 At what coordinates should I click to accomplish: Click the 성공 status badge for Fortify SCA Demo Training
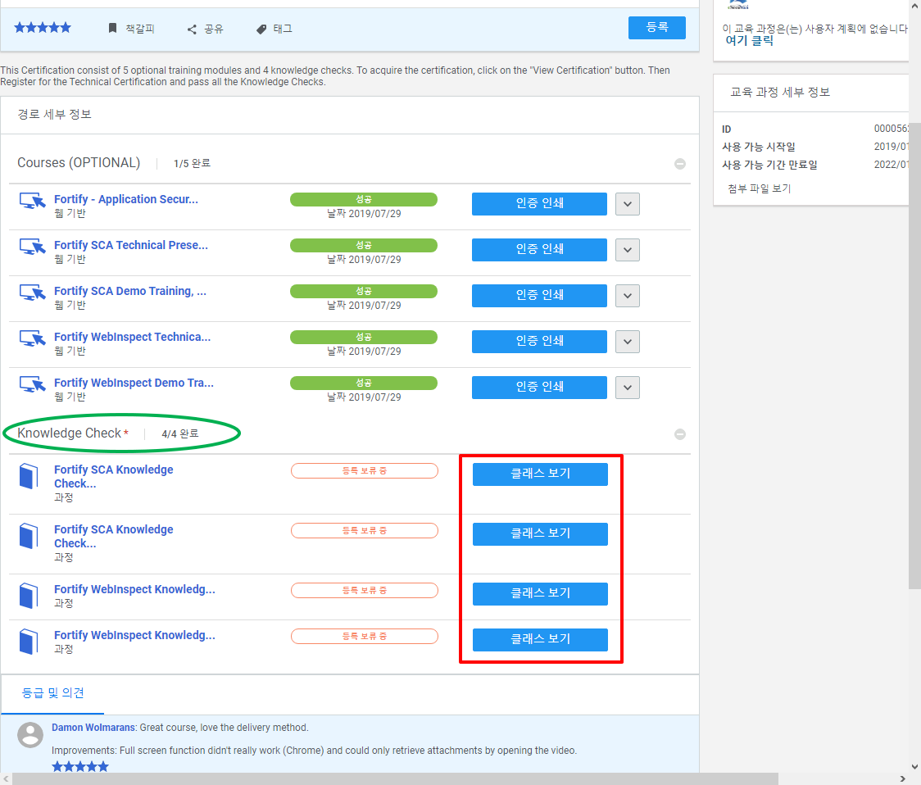point(364,291)
